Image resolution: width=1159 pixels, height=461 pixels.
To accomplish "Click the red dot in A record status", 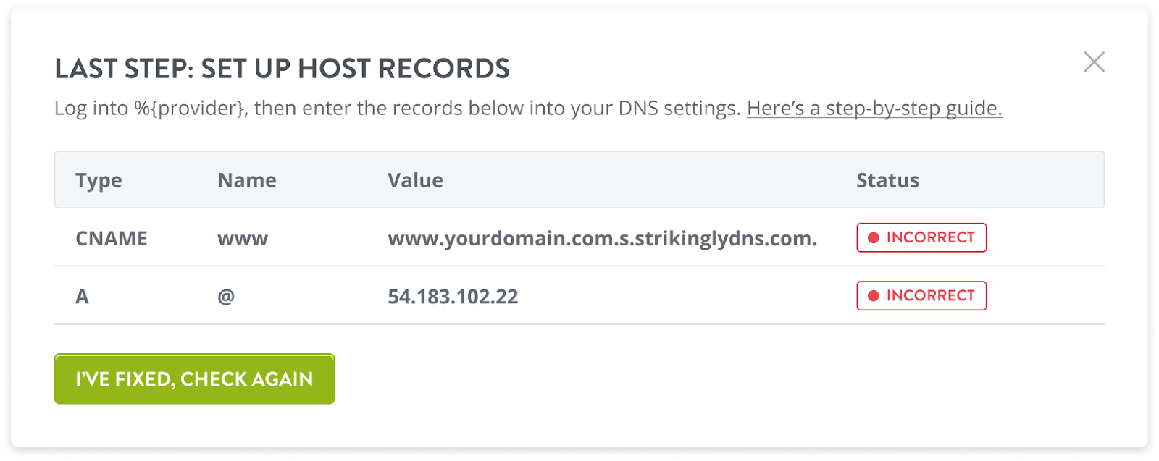I will pos(874,295).
